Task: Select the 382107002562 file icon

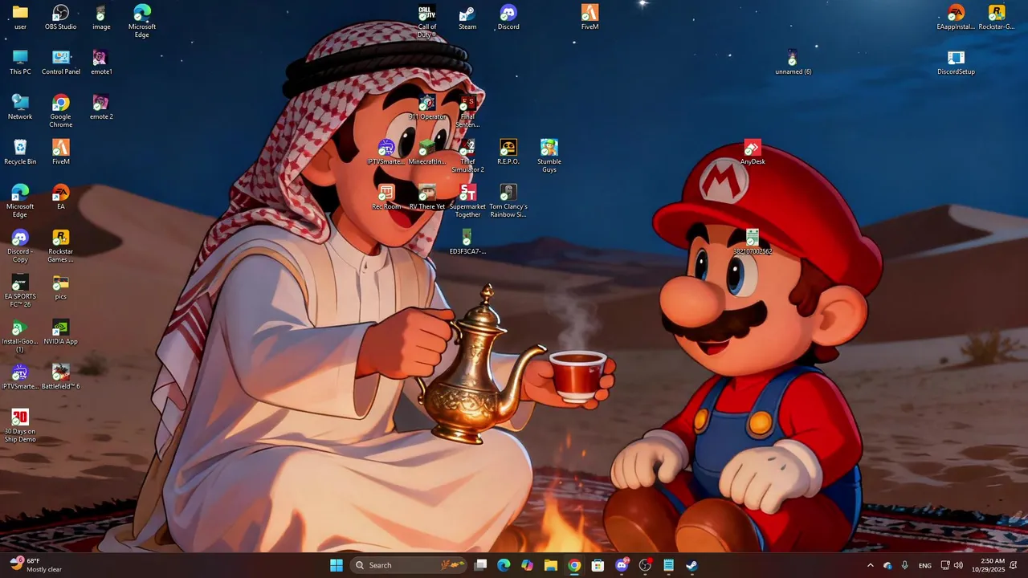Action: [753, 242]
